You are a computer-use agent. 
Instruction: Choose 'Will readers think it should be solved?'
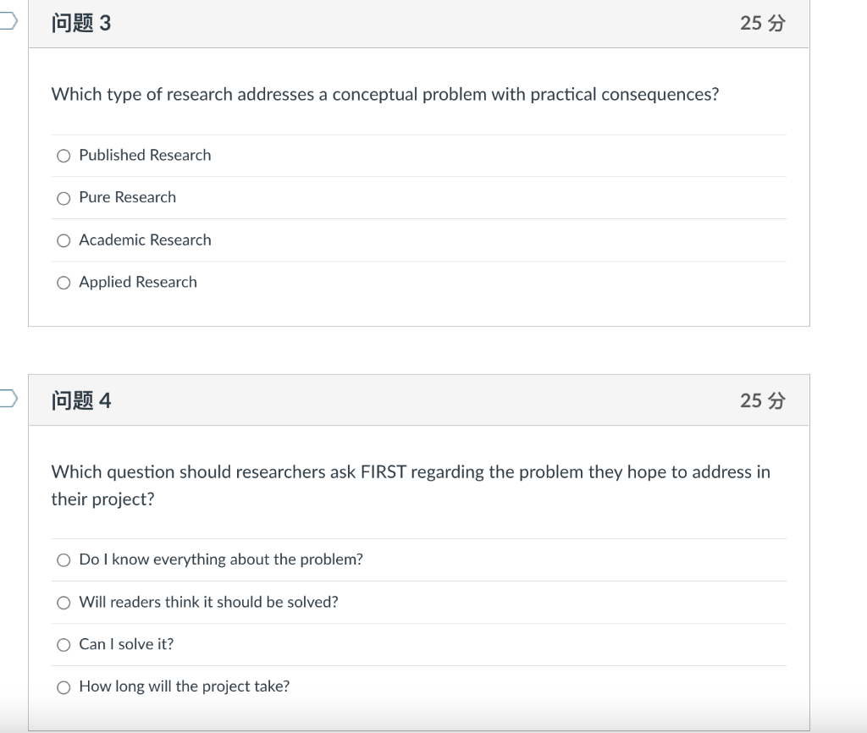click(64, 603)
